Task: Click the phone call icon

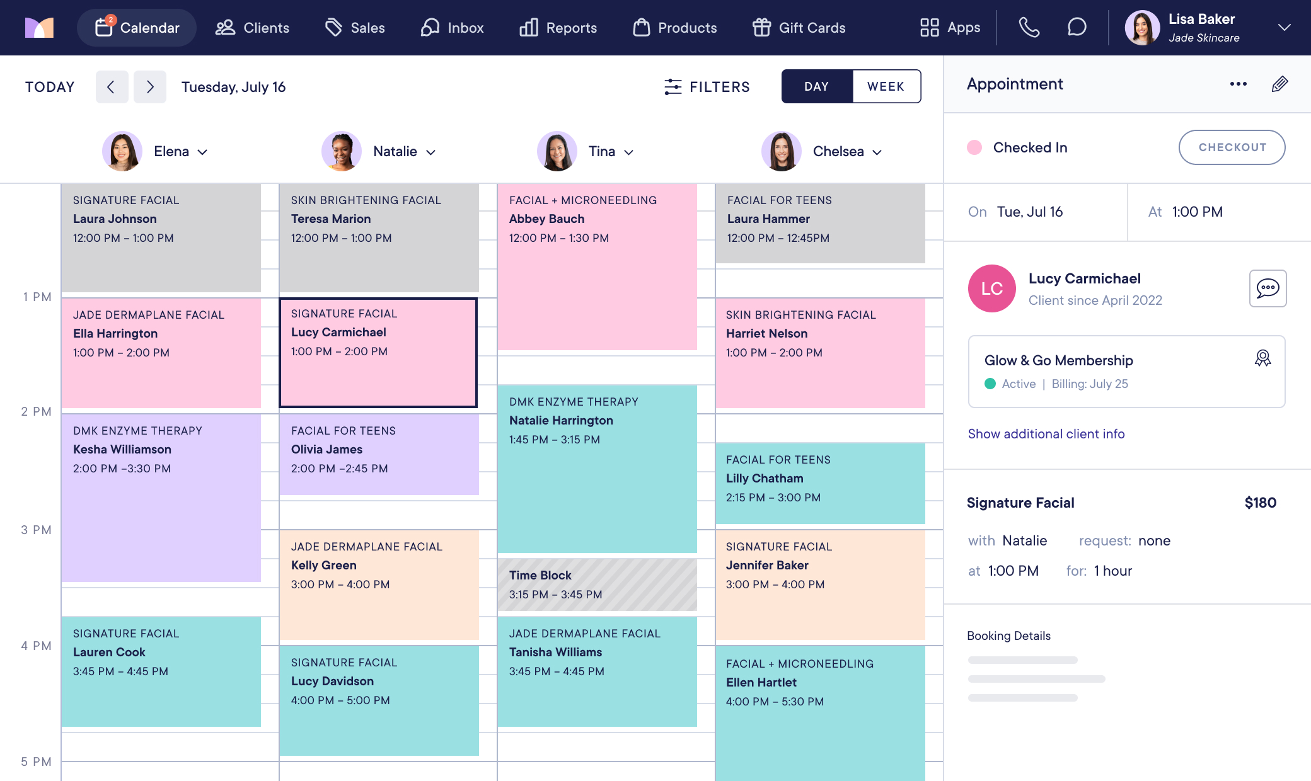Action: pos(1029,28)
